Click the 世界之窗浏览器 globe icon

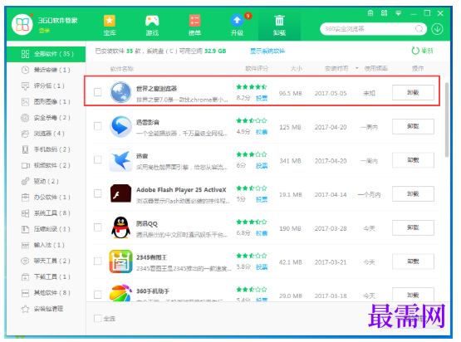120,92
